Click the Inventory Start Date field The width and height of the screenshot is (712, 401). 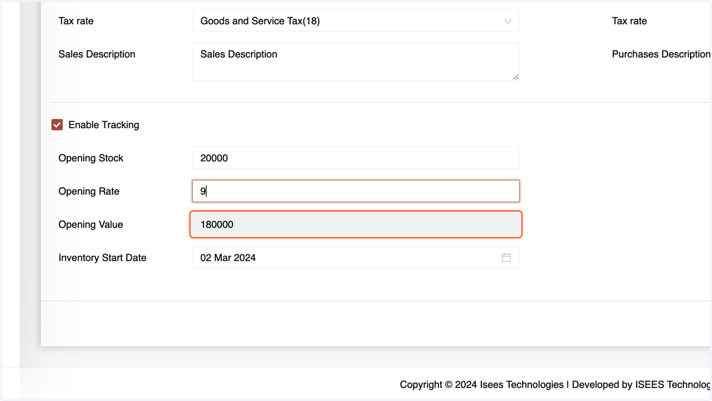[356, 257]
